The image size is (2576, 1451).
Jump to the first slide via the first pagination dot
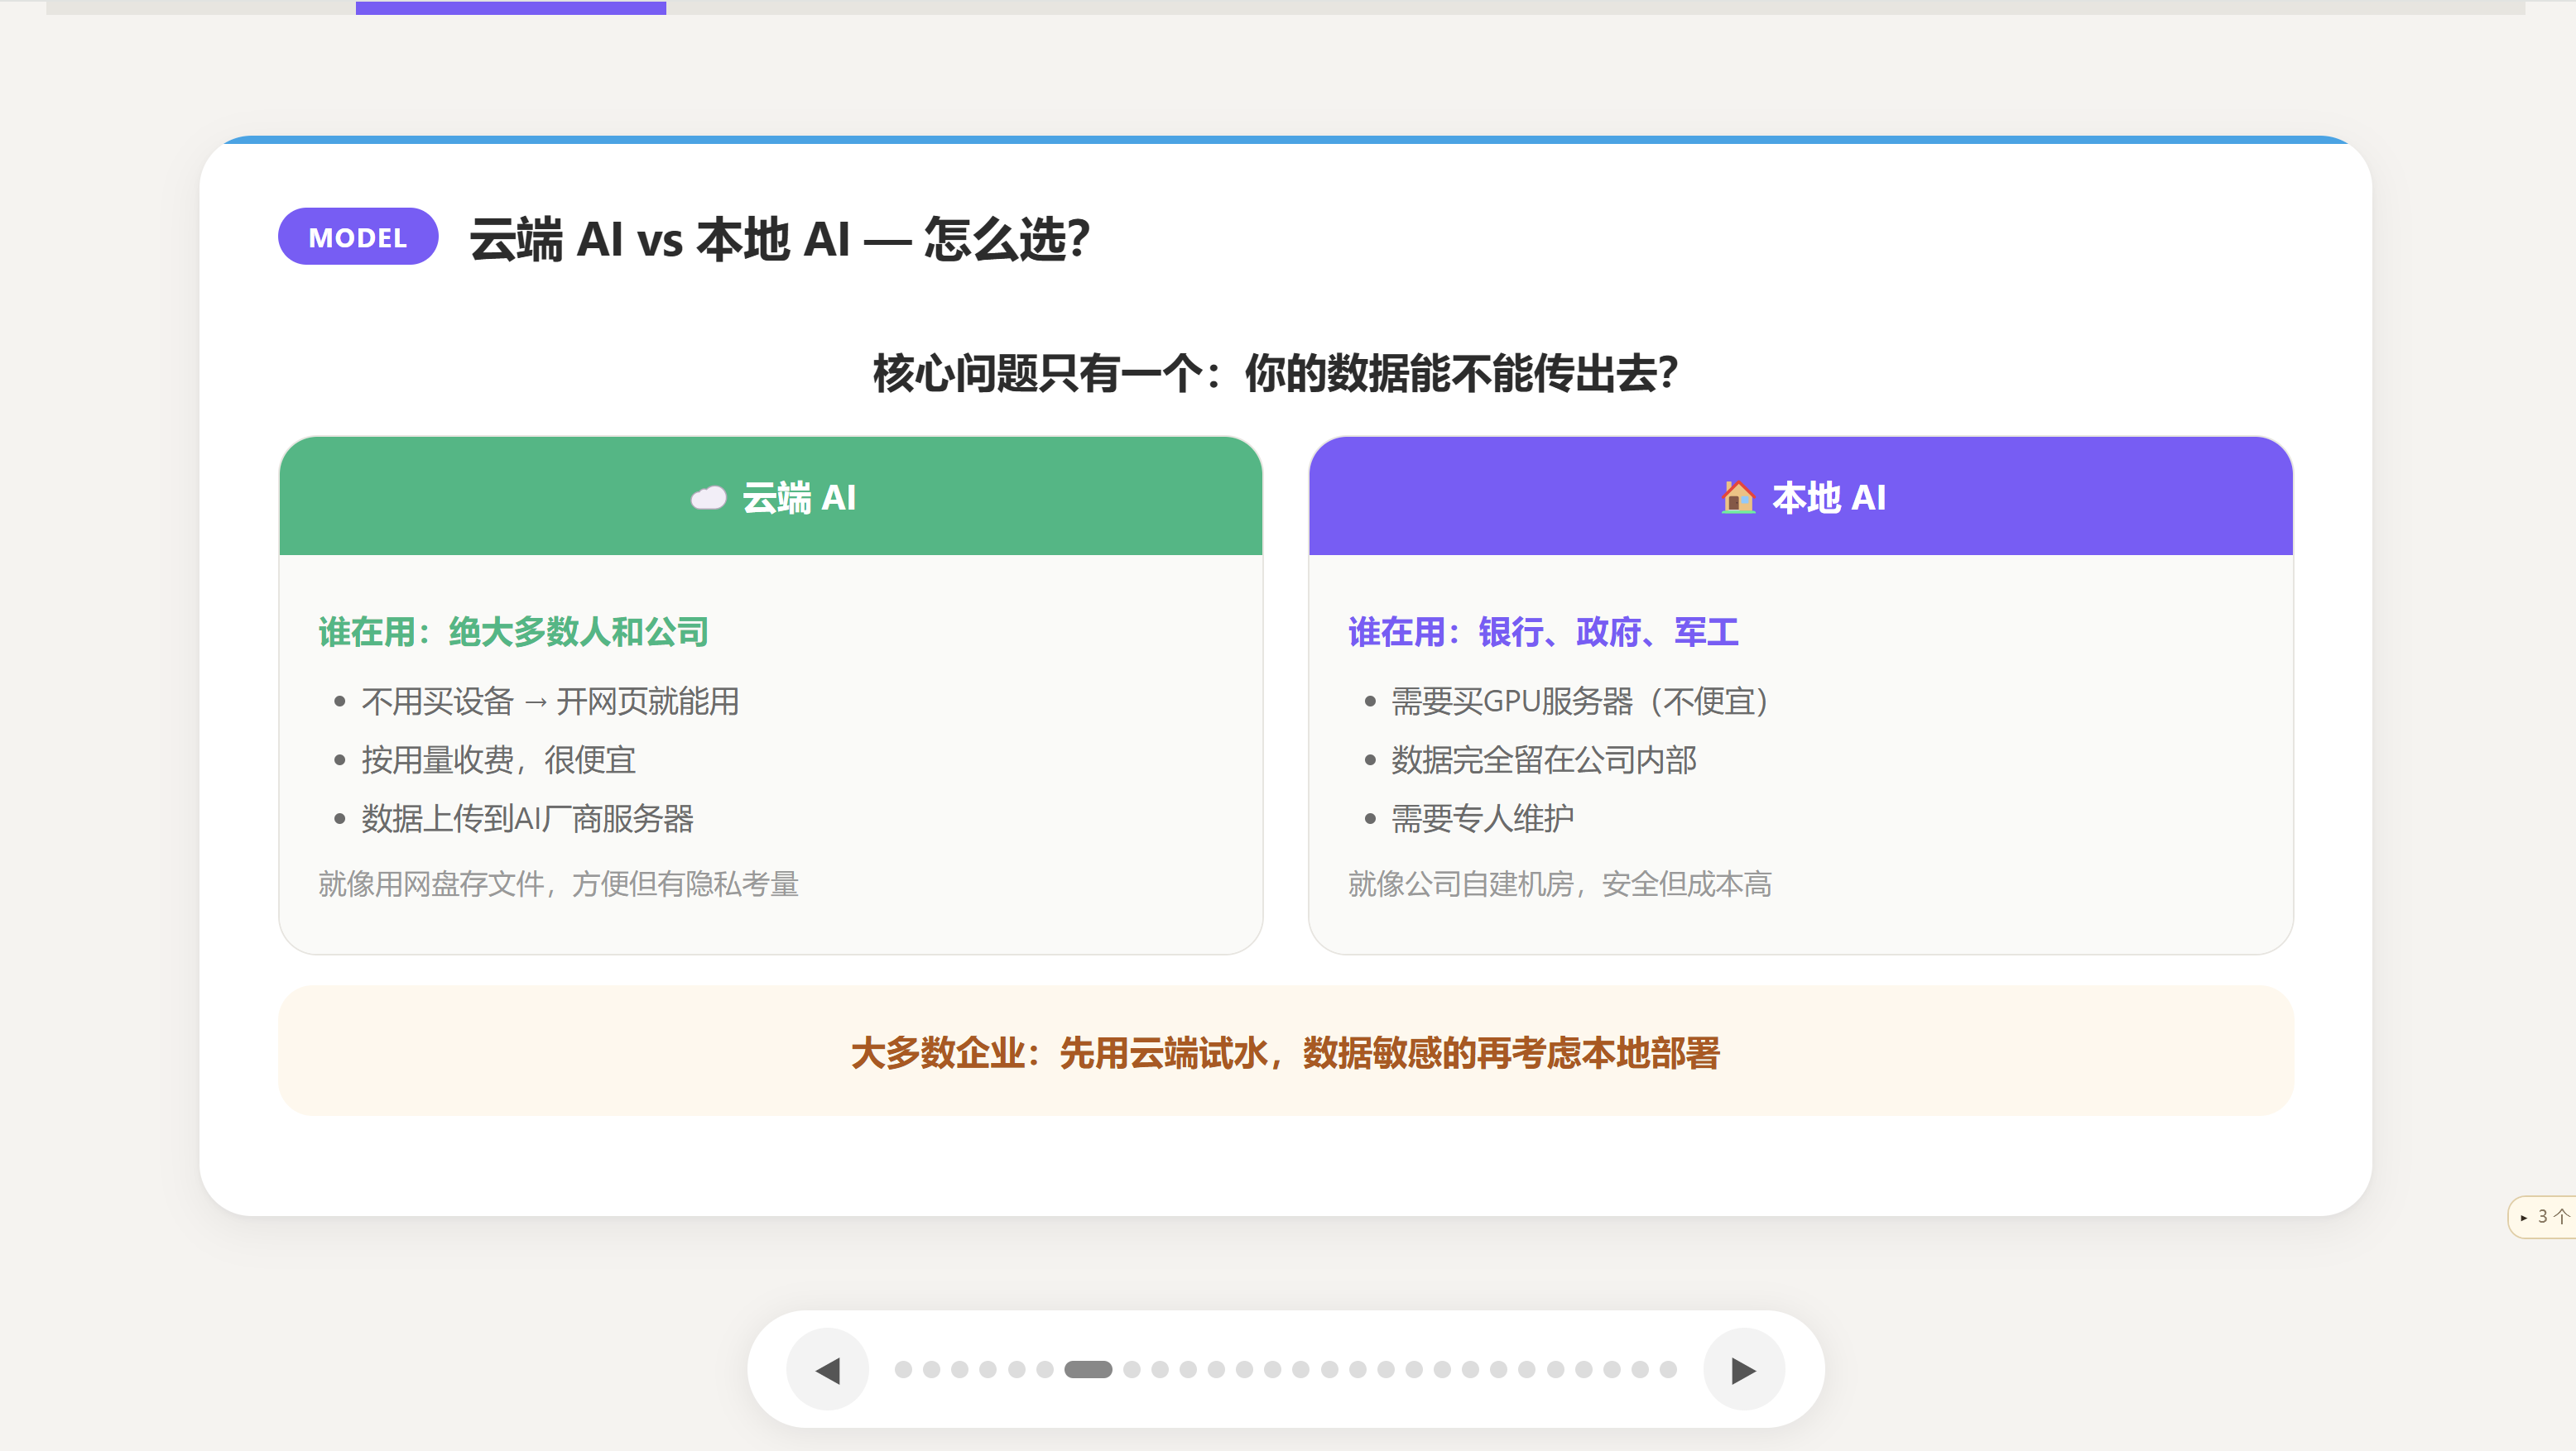(903, 1369)
